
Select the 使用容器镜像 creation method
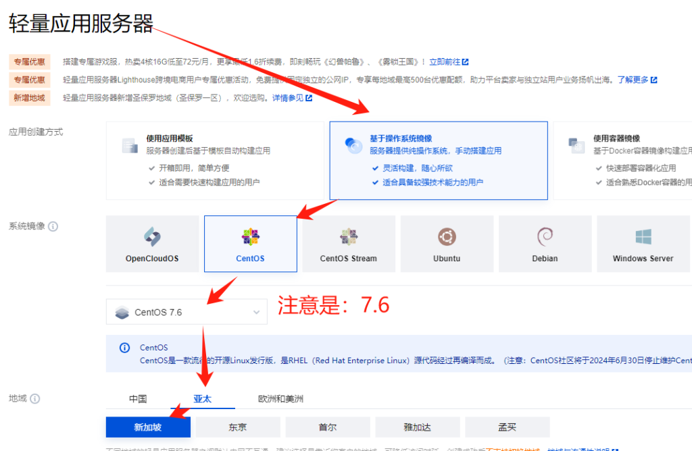pyautogui.click(x=622, y=161)
